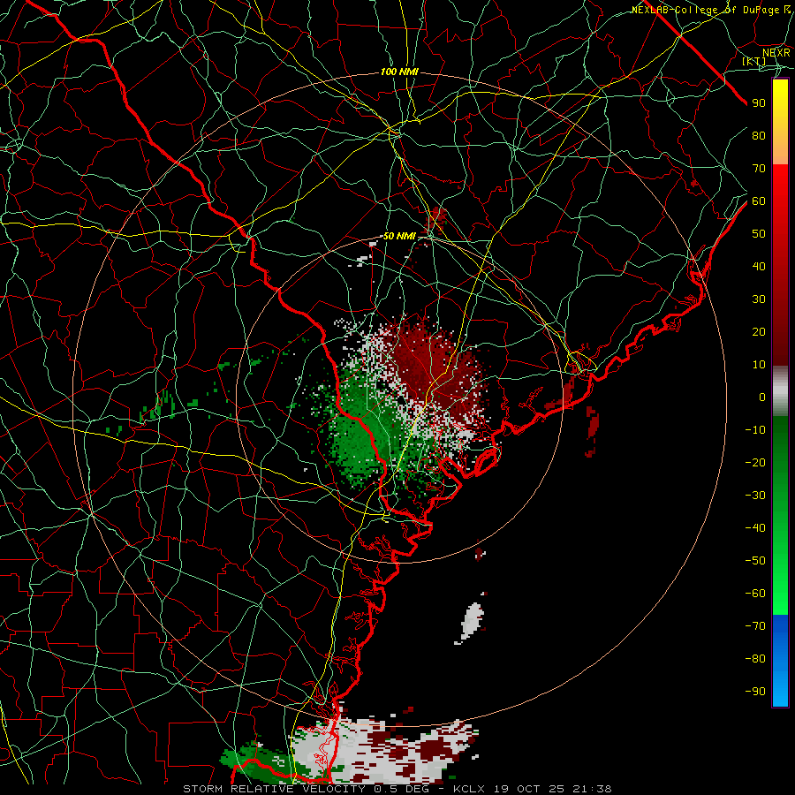Click the KCLX radar site identifier
Image resolution: width=795 pixels, height=795 pixels.
469,789
